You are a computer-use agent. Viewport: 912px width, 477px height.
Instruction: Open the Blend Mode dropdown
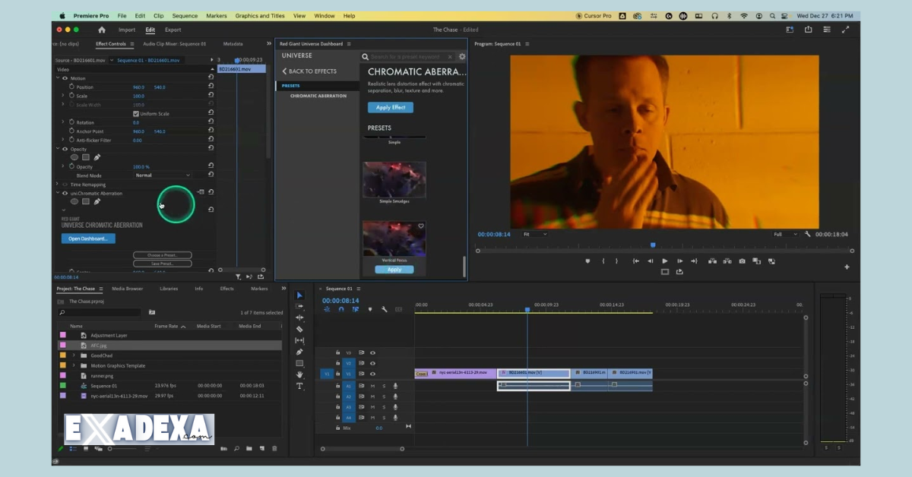click(163, 175)
